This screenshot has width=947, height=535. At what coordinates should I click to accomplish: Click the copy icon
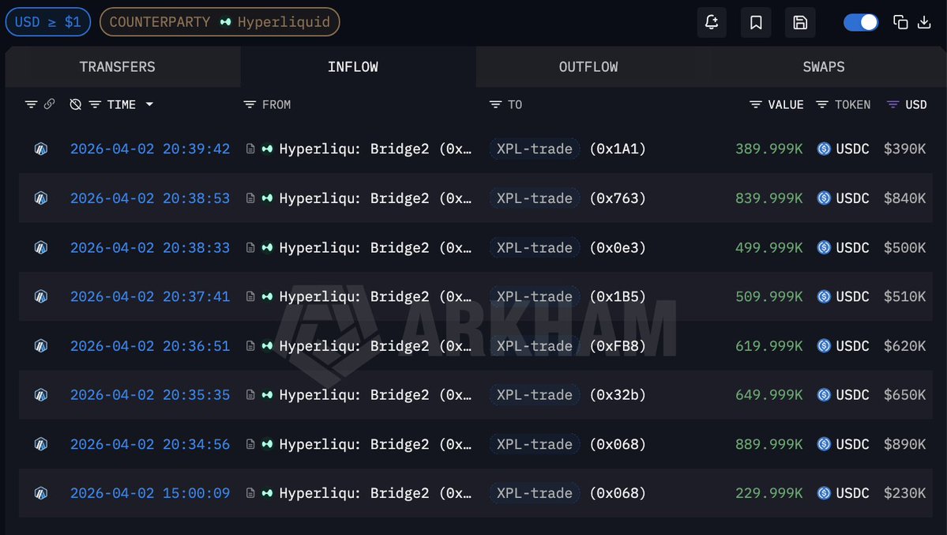[900, 22]
